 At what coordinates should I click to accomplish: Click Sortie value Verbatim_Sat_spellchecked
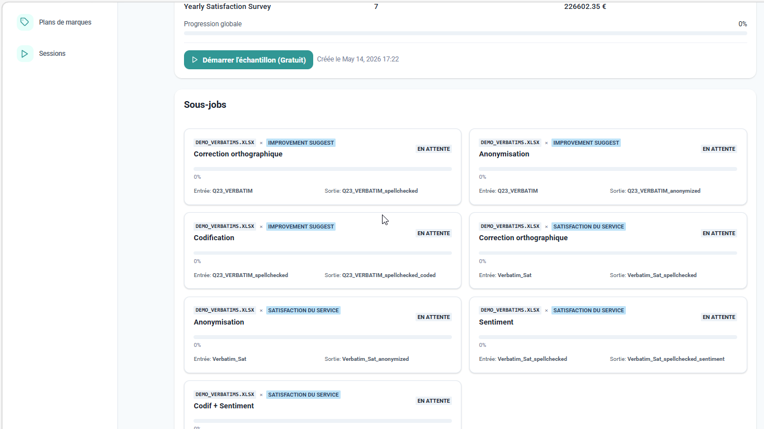(x=662, y=275)
